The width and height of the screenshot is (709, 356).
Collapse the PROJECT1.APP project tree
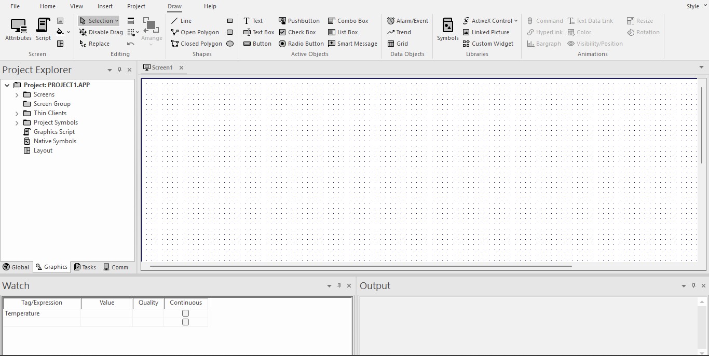click(x=6, y=85)
